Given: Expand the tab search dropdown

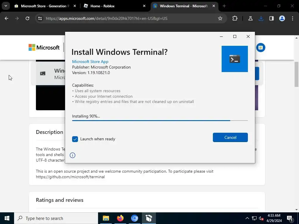Looking at the screenshot, I should (6, 6).
